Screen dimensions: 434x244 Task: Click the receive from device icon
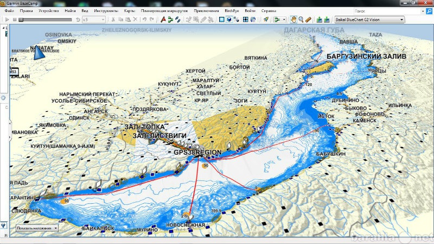tap(327, 20)
